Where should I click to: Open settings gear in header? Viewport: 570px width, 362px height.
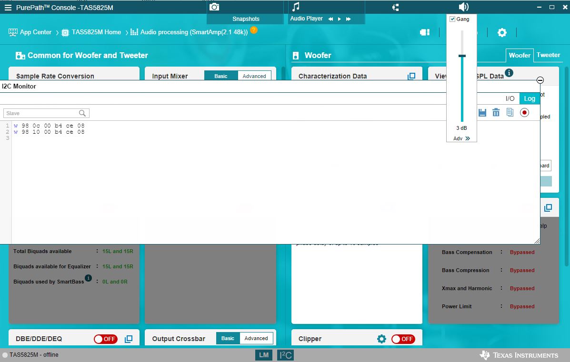[x=502, y=32]
